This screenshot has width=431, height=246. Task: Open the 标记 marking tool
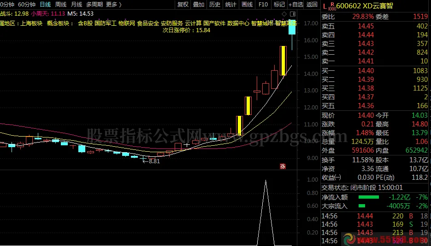pos(279,5)
